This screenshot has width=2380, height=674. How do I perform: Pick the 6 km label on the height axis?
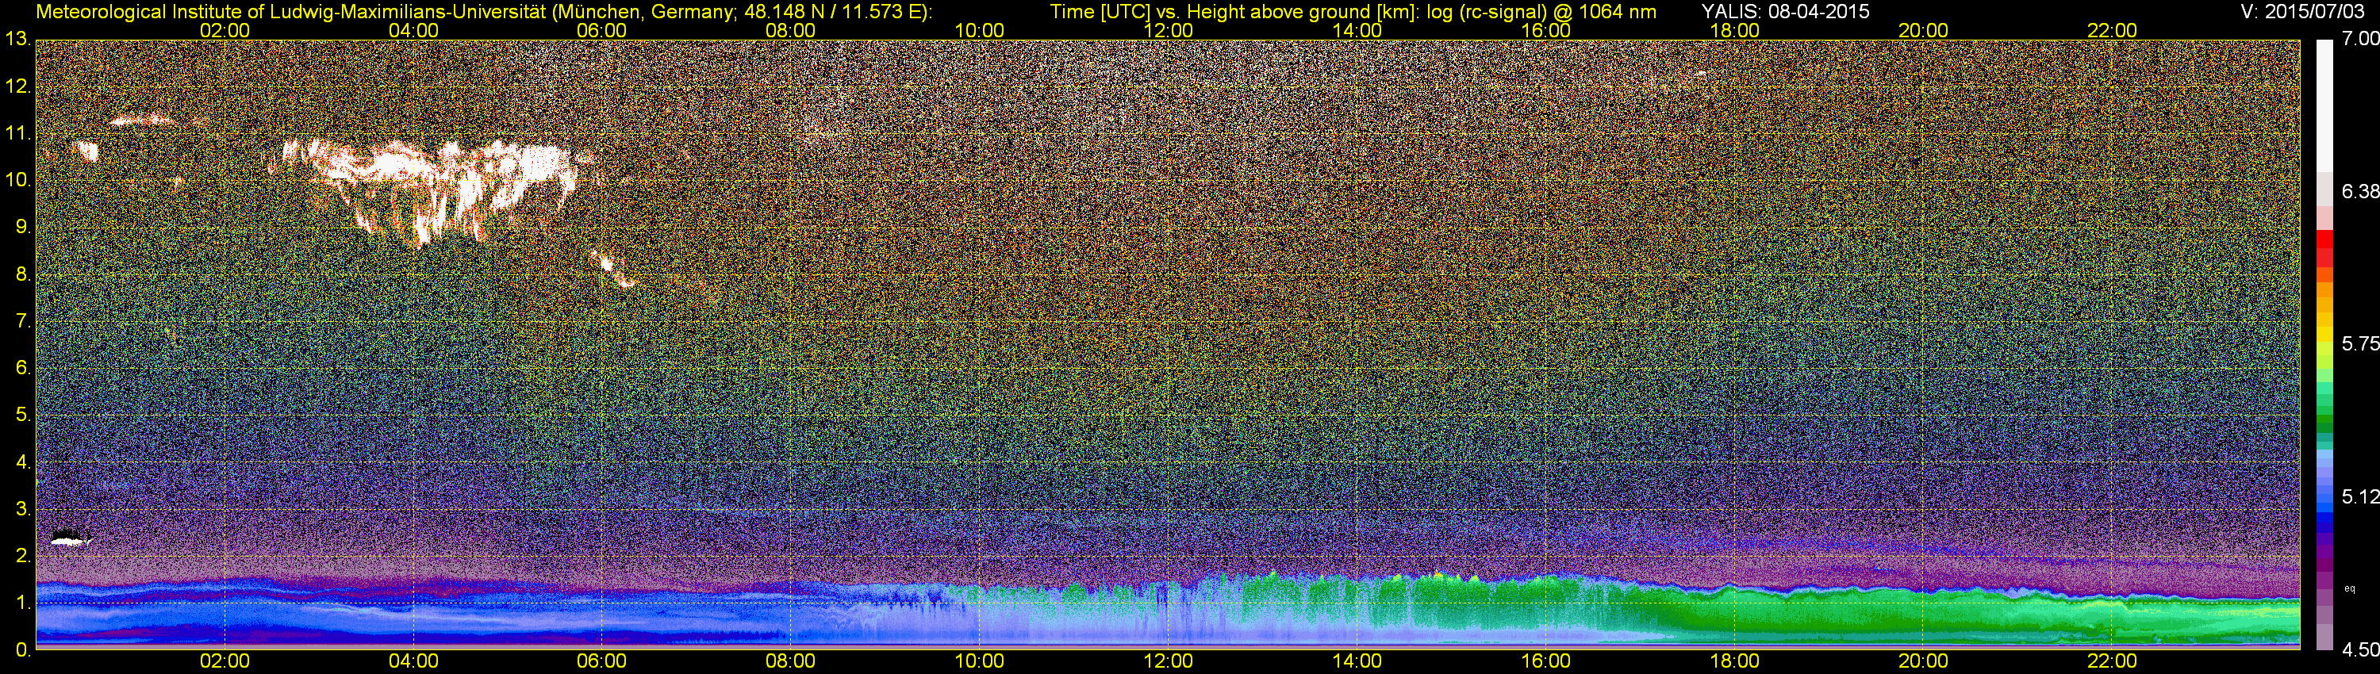(22, 369)
